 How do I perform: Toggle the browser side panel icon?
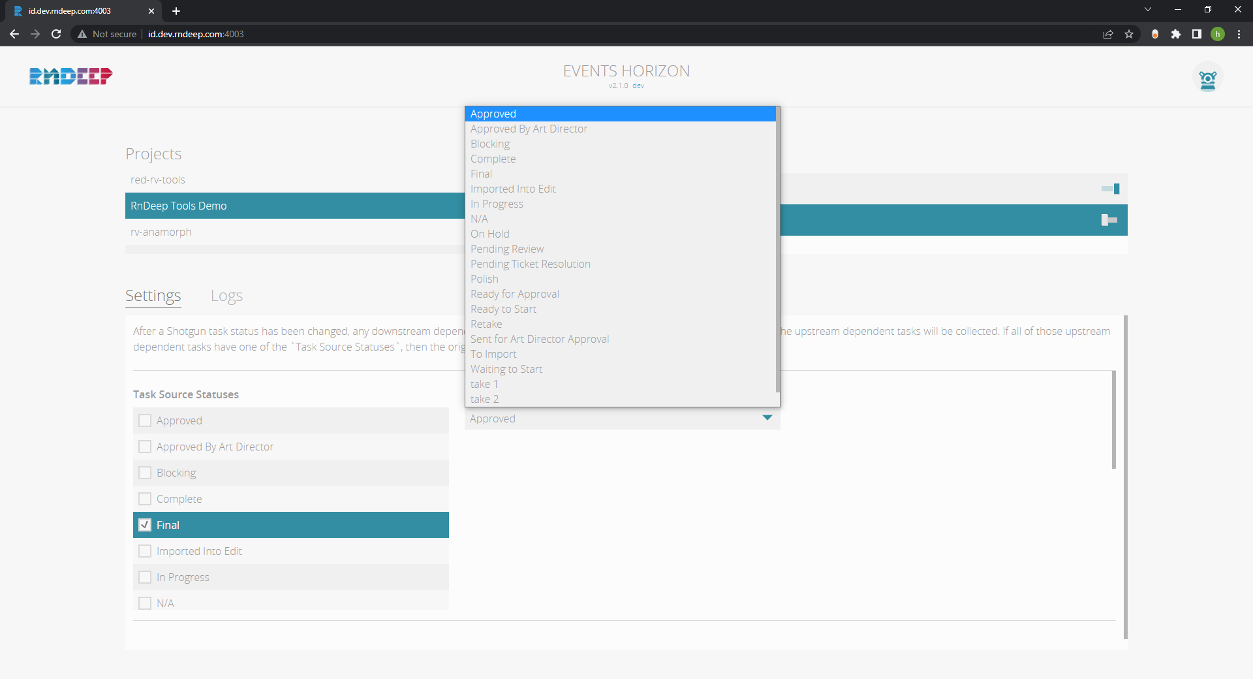(1197, 34)
